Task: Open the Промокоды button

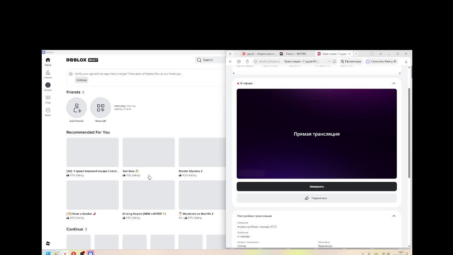Action: pyautogui.click(x=351, y=61)
